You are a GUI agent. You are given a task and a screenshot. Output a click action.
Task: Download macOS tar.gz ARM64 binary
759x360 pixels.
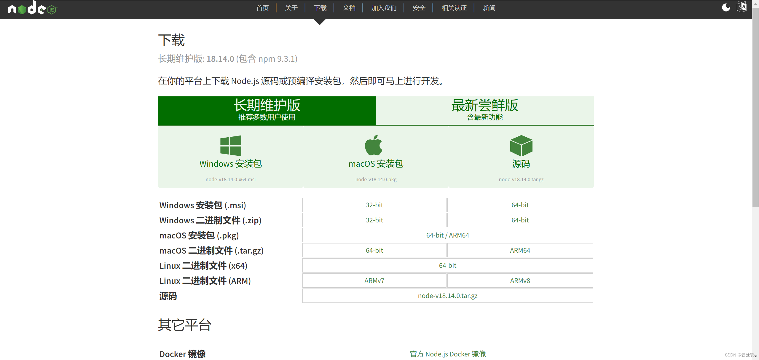click(520, 250)
